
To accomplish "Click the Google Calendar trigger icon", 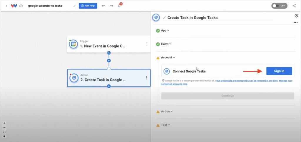I will click(73, 44).
